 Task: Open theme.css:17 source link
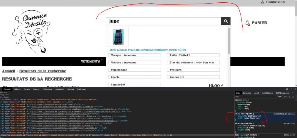[290, 135]
